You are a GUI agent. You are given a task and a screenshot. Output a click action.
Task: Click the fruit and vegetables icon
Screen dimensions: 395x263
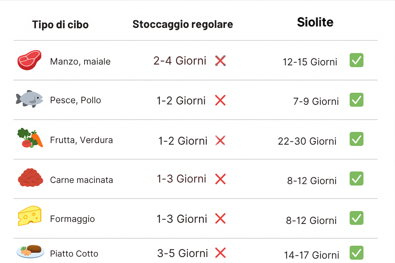30,138
